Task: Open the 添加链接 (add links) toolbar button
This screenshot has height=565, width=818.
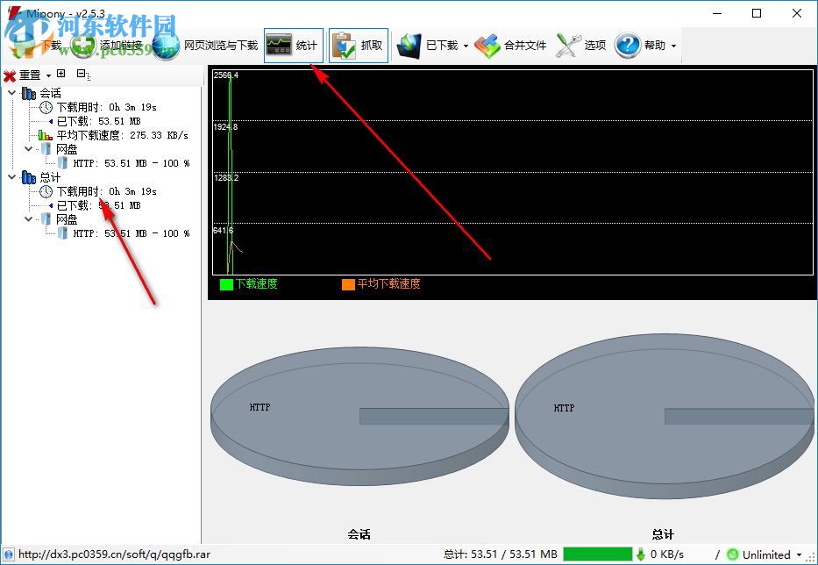Action: coord(108,46)
